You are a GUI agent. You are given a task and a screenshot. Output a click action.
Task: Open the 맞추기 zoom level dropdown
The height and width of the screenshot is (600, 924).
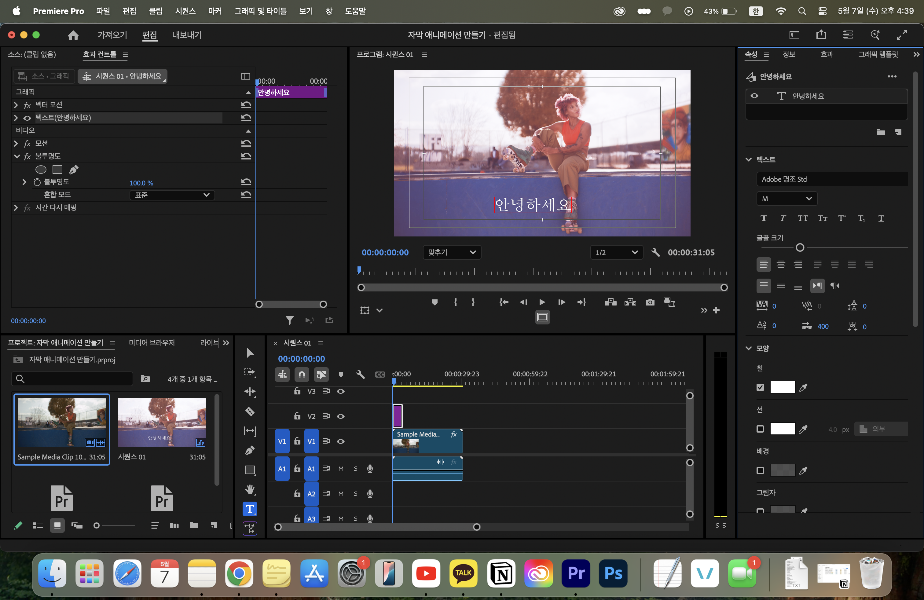tap(452, 252)
